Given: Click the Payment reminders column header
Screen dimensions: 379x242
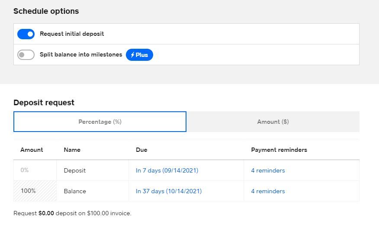Looking at the screenshot, I should 279,150.
